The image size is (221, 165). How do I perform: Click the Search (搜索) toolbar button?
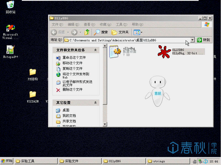pyautogui.click(x=101, y=32)
